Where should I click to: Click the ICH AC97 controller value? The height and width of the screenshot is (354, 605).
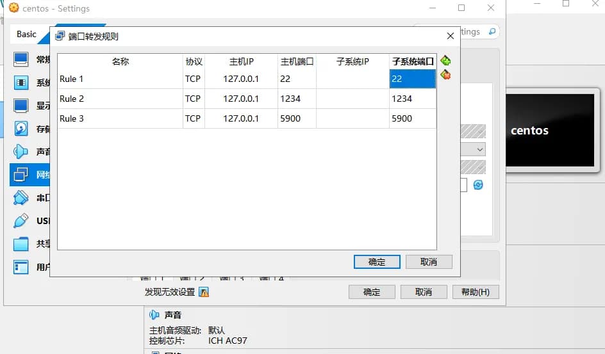tap(228, 341)
